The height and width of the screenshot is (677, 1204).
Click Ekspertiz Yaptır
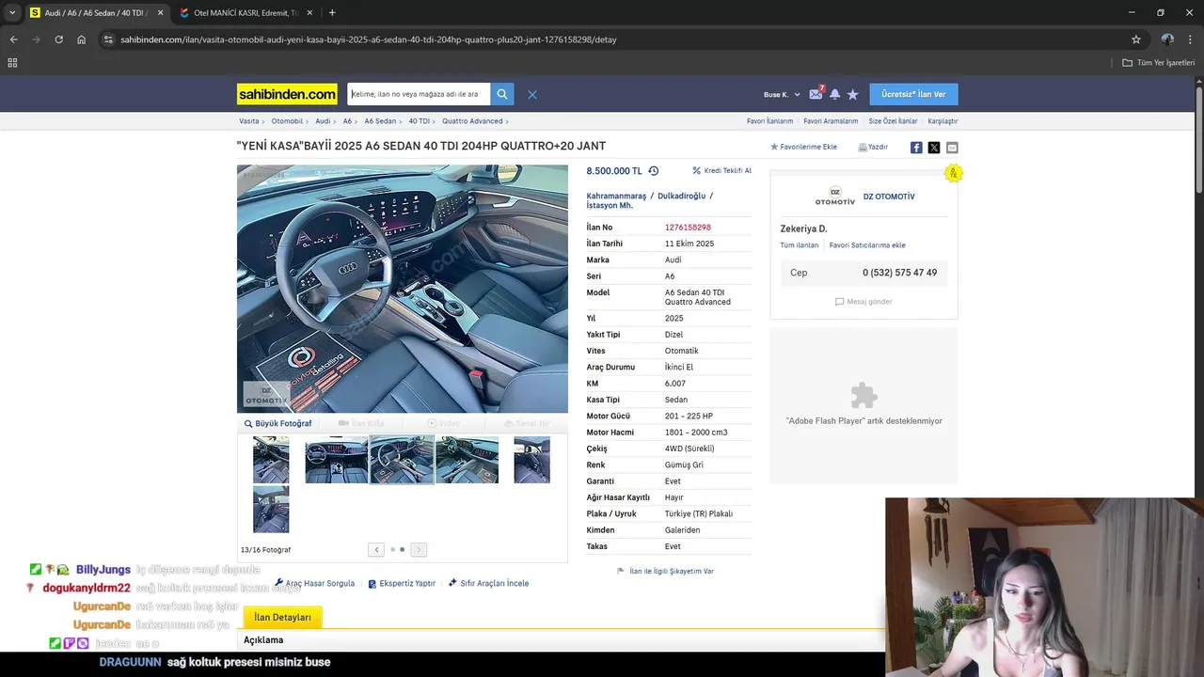pos(402,583)
